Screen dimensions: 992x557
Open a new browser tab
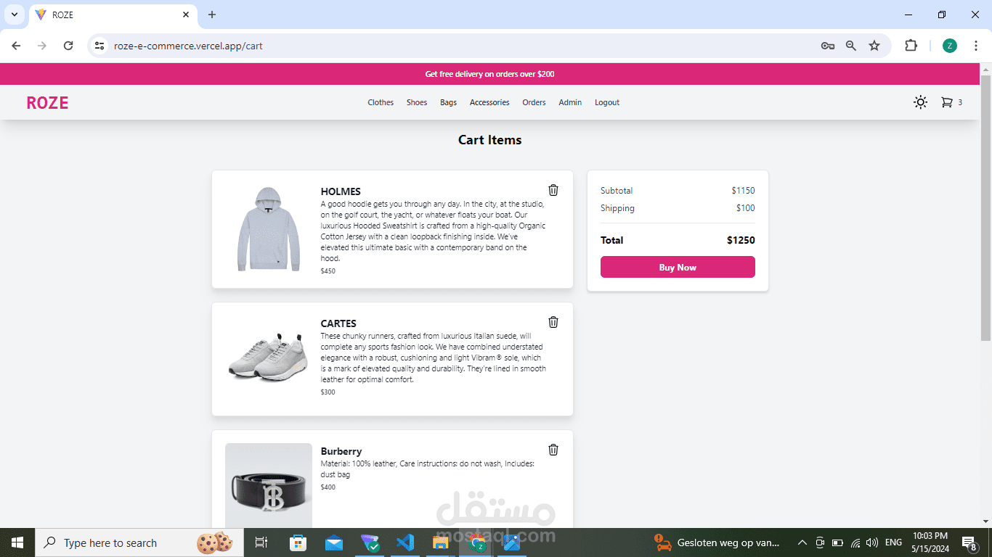tap(212, 15)
